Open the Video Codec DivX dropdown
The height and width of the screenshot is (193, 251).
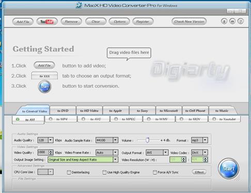(x=205, y=152)
